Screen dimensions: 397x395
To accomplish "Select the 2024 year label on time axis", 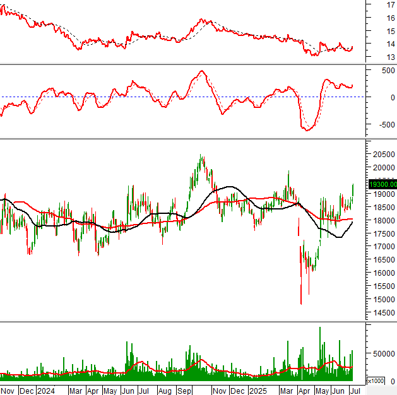I will pyautogui.click(x=46, y=391).
